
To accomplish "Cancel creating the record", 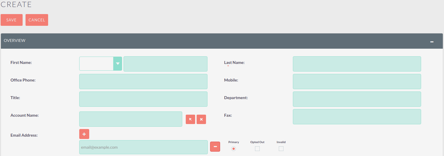I will click(x=37, y=20).
